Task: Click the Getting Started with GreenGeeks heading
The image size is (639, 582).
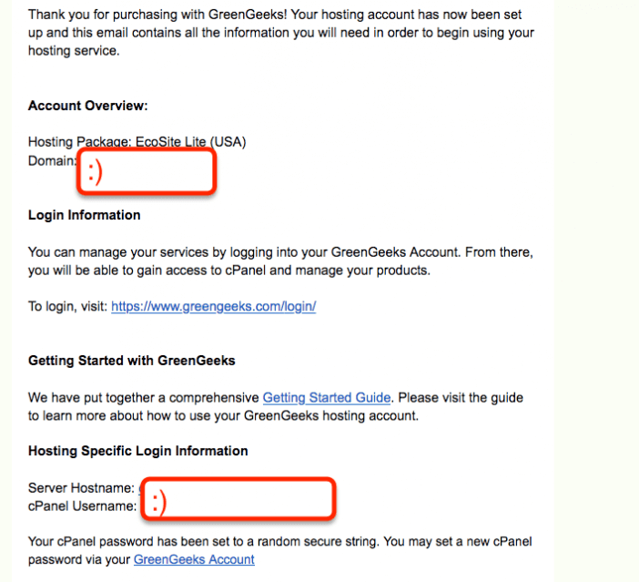Action: point(132,361)
